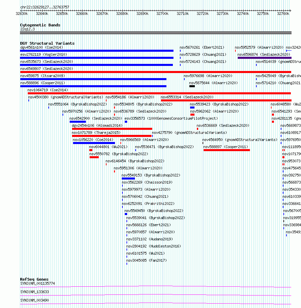Select nsv6536789 (Sedlazeck2020) label
The image size is (301, 308).
pos(140,111)
